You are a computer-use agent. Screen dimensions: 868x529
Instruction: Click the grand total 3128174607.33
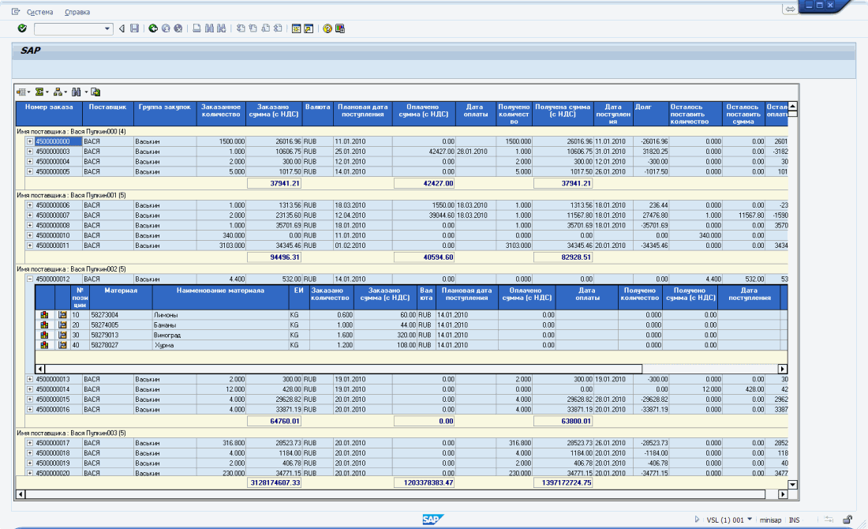coord(275,483)
